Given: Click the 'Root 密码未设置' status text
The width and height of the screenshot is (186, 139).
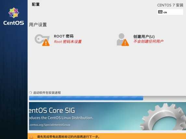Looking at the screenshot, I should [68, 42].
